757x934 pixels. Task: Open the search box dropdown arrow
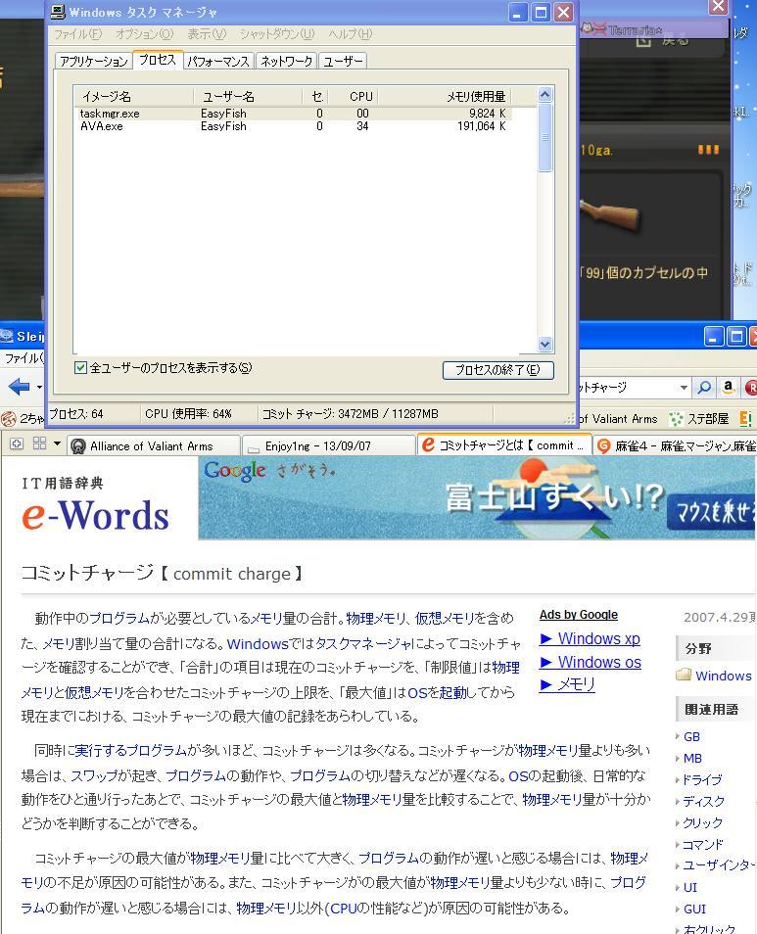[684, 388]
